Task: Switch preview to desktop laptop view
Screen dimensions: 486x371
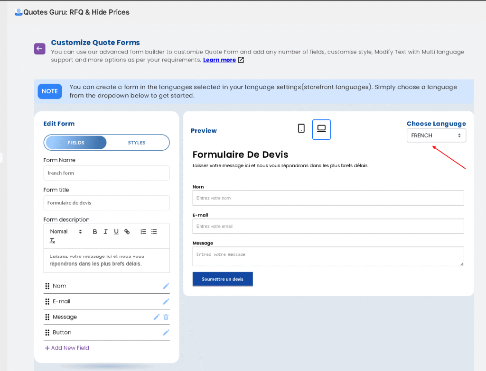Action: [x=321, y=129]
